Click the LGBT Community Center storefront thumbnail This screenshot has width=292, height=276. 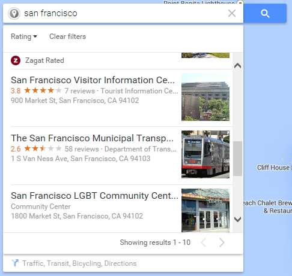coord(205,210)
